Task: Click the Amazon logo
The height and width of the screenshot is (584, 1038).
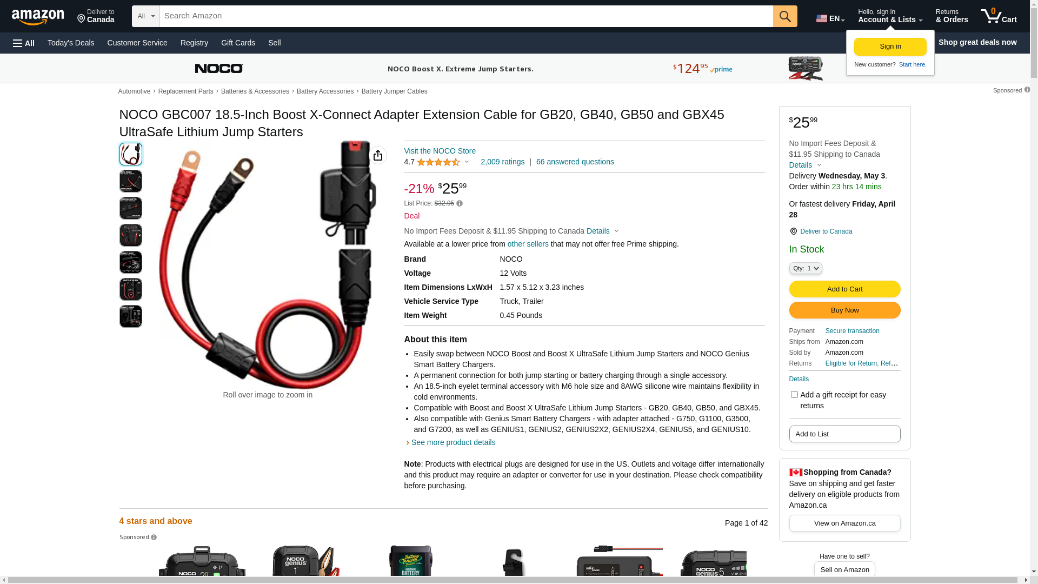Action: tap(38, 17)
